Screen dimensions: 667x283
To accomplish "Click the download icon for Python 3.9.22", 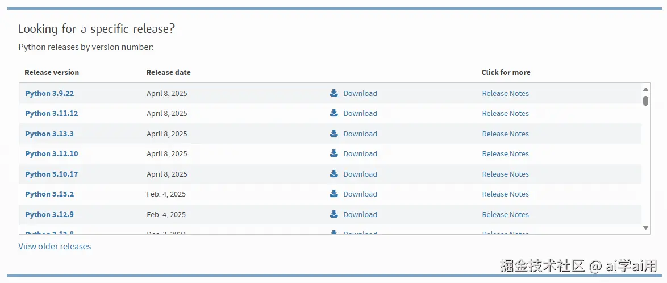I will click(x=334, y=93).
